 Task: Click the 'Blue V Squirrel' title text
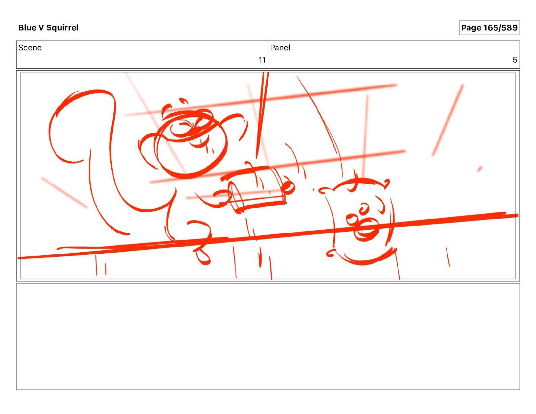click(x=48, y=28)
